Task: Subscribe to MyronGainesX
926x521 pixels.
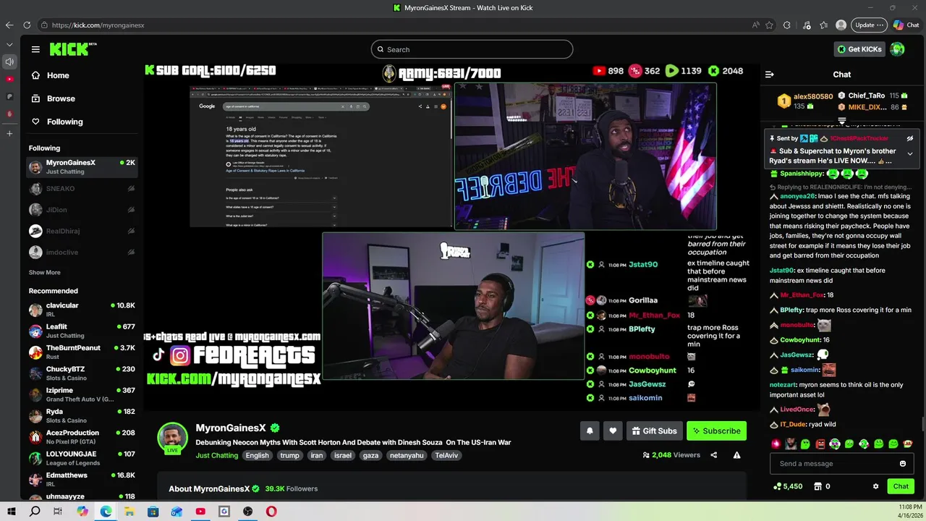Action: coord(716,431)
